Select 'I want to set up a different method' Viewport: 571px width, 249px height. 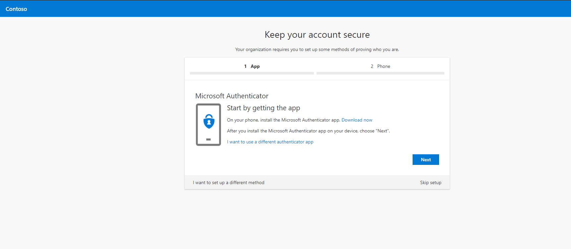tap(229, 182)
